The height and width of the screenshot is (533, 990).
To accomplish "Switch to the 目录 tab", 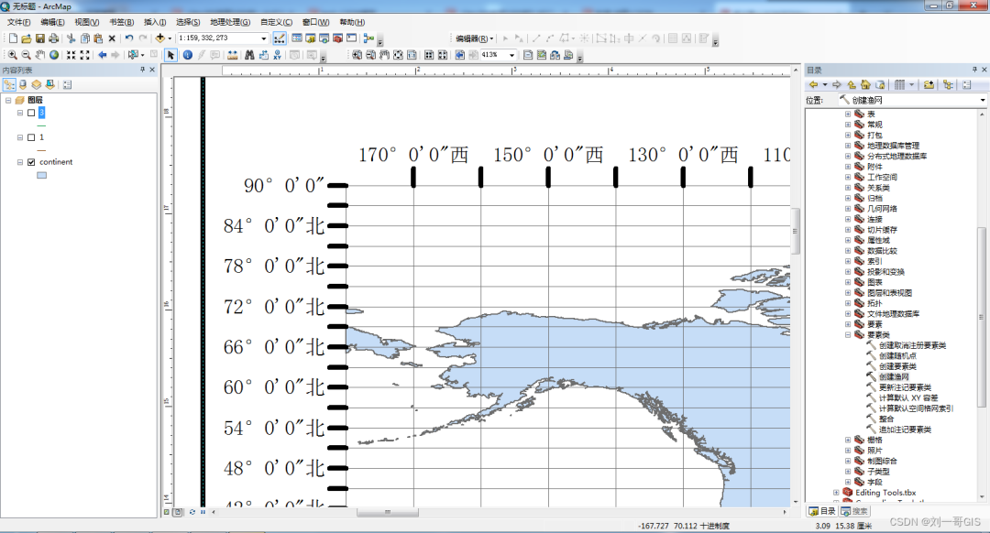I will point(822,511).
